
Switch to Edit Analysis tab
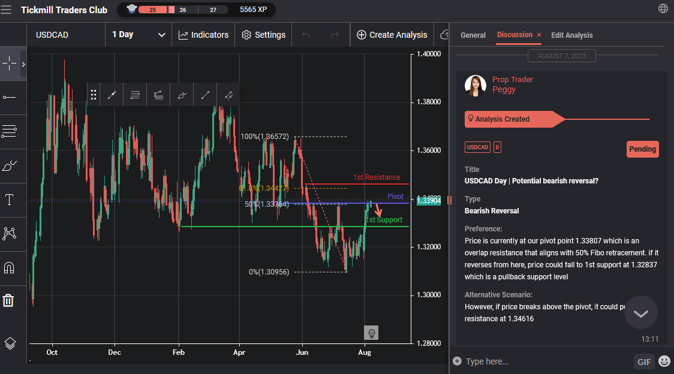(571, 35)
